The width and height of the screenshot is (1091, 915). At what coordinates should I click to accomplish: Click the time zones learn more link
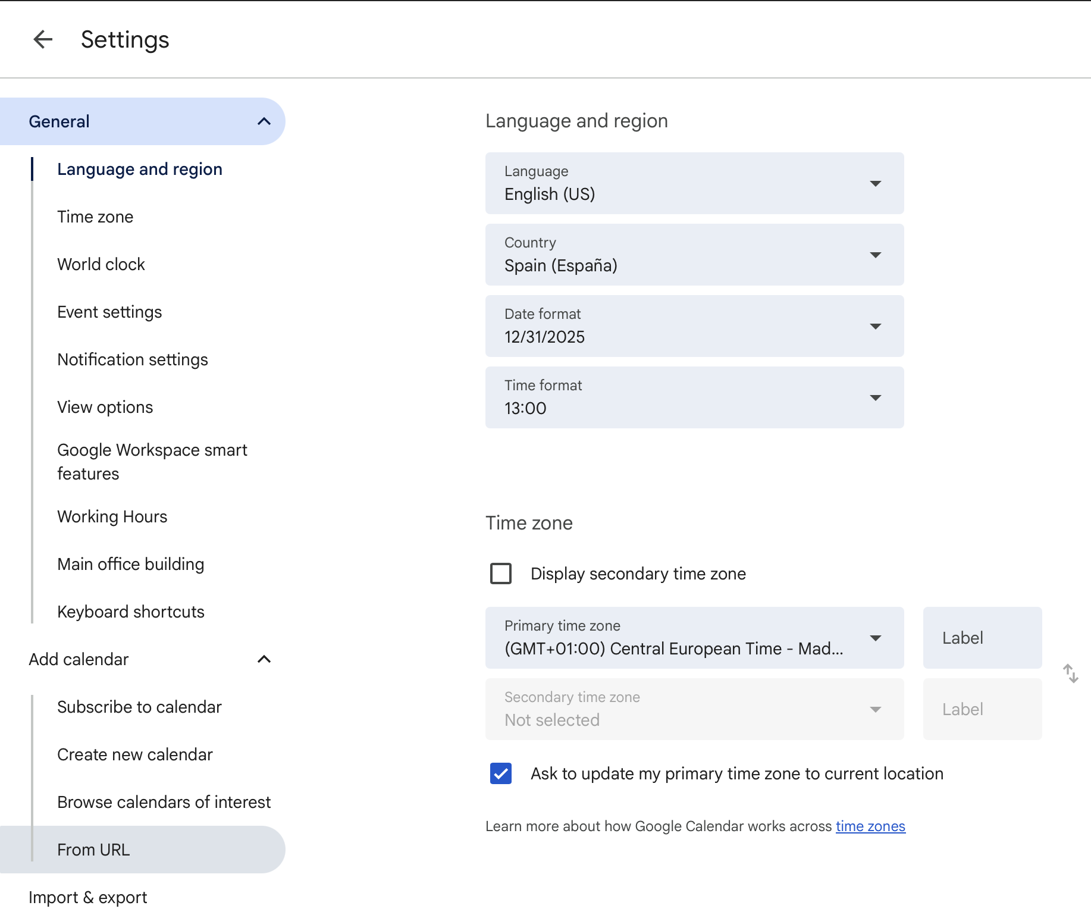[870, 826]
